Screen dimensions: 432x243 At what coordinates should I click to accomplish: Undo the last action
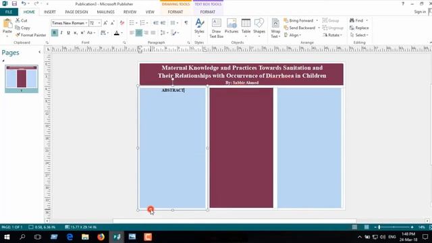24,4
